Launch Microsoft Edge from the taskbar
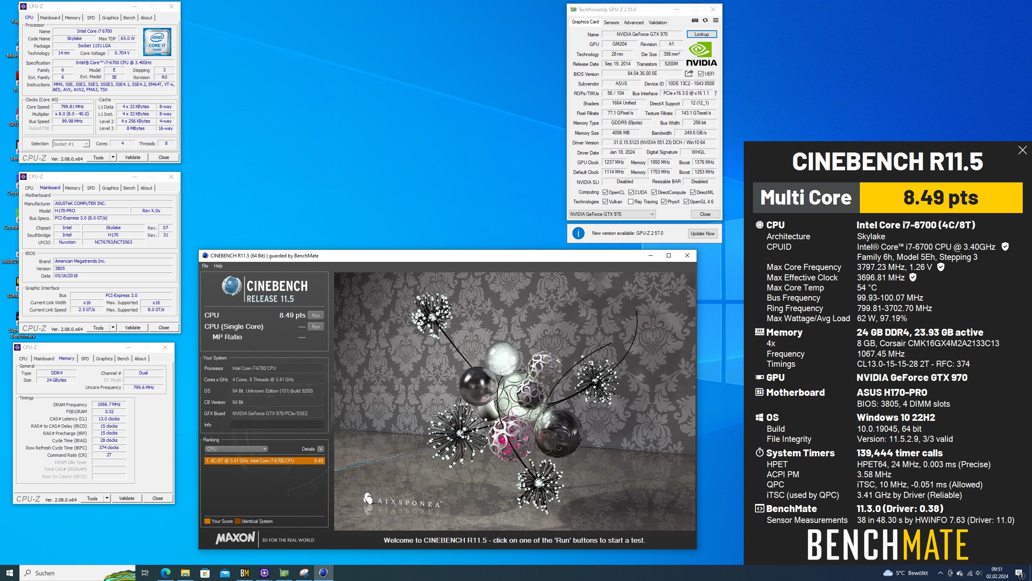The height and width of the screenshot is (581, 1032). (165, 573)
